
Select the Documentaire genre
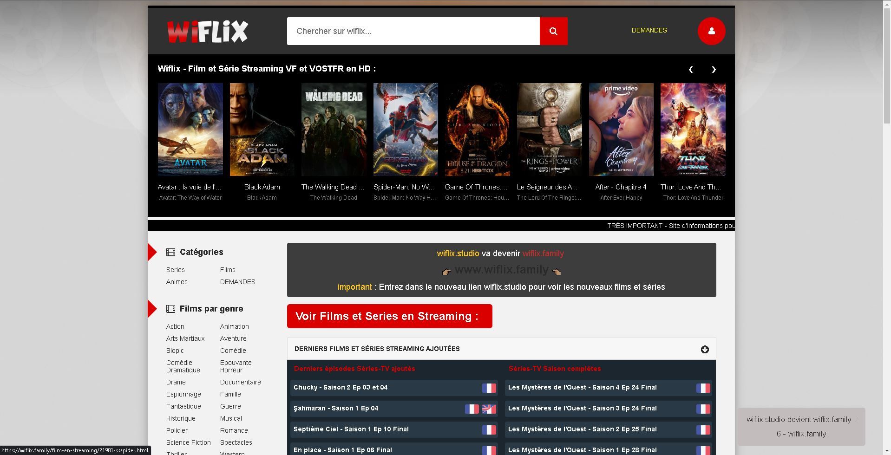coord(241,382)
